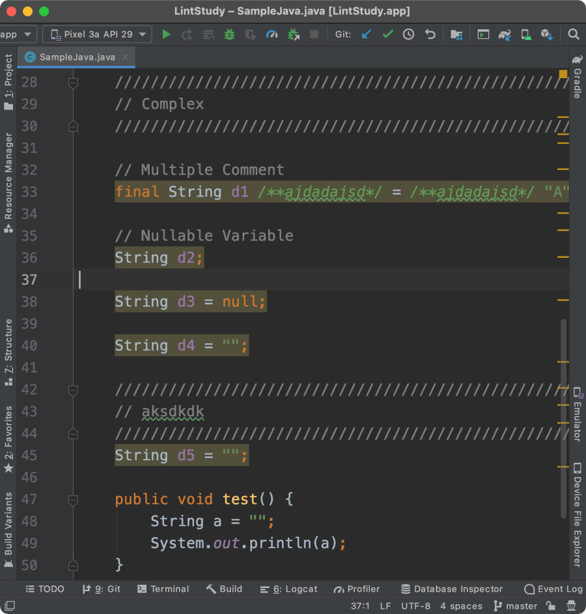Toggle the read-only lock icon in status bar

(x=550, y=606)
